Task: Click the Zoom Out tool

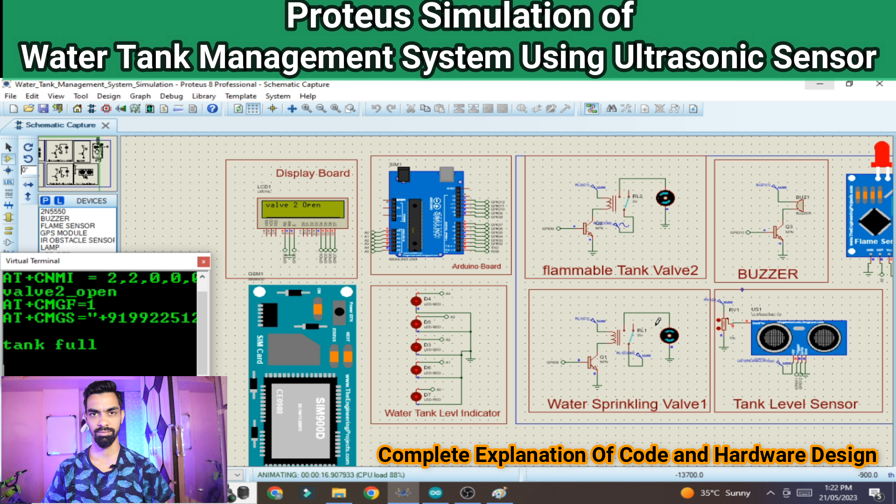Action: (x=321, y=109)
